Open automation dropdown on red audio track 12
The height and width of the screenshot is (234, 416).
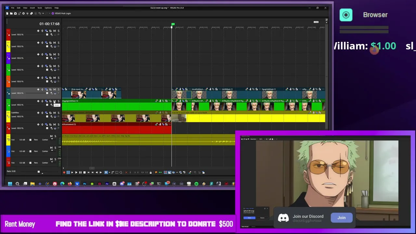pos(52,162)
